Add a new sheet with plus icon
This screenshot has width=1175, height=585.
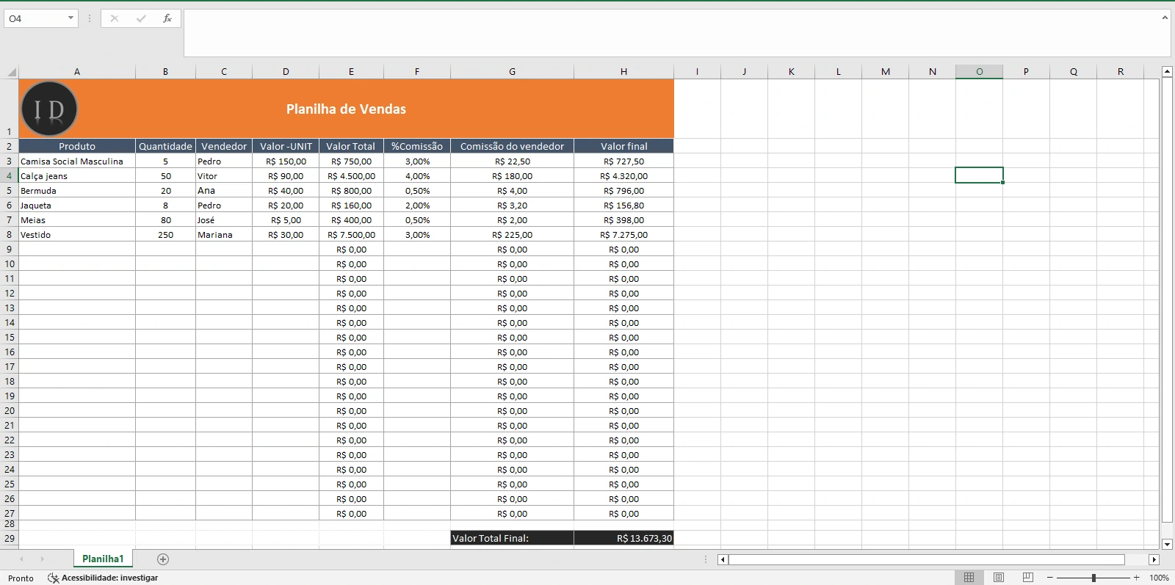pyautogui.click(x=163, y=559)
